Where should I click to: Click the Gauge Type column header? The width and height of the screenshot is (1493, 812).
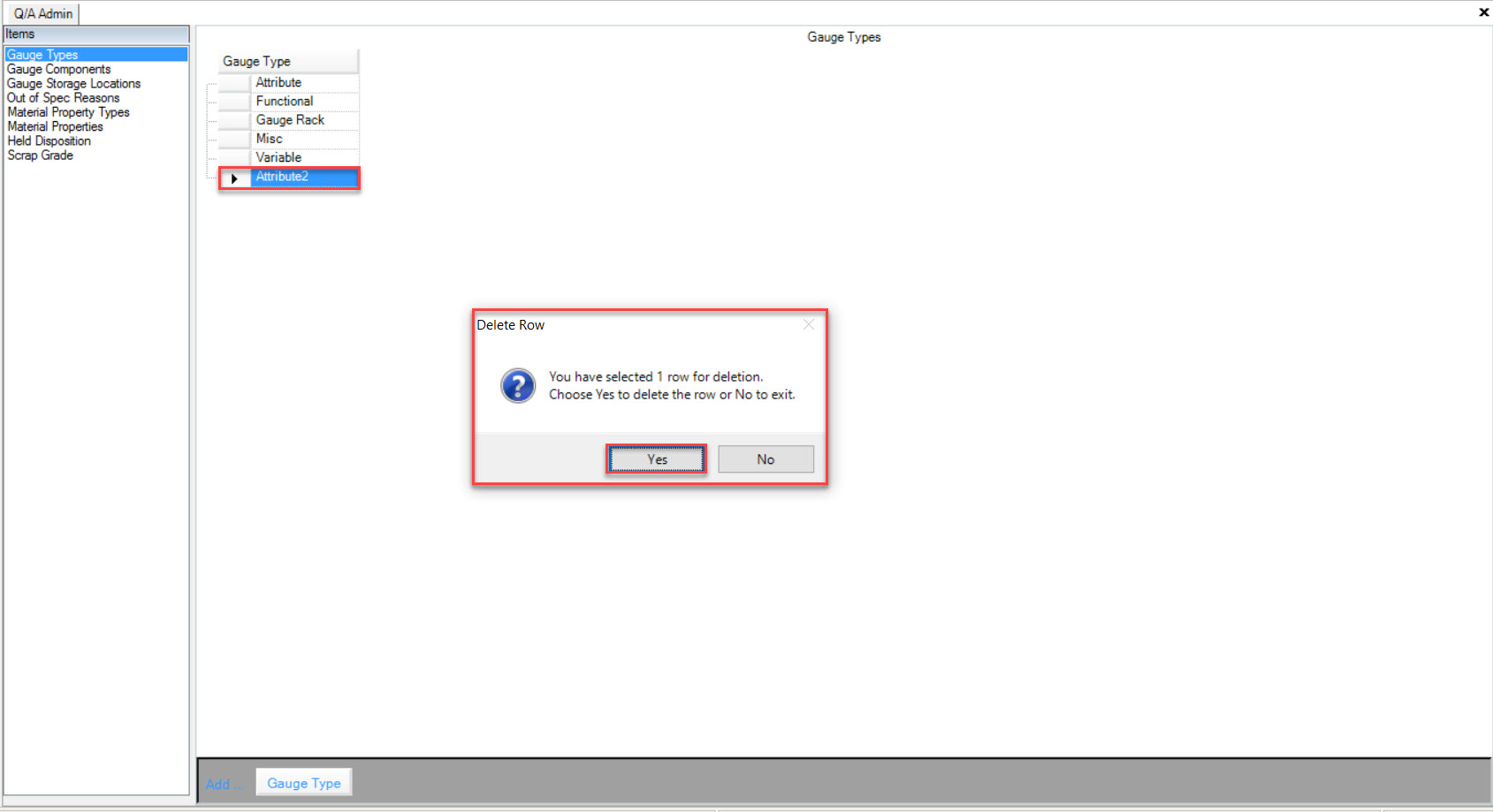[x=288, y=61]
